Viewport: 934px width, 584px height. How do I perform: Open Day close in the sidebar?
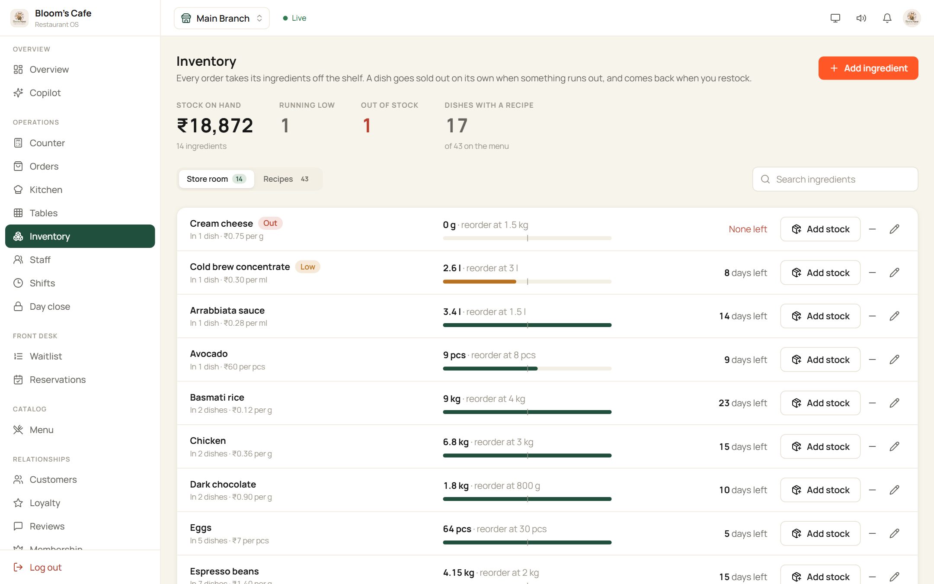coord(80,306)
